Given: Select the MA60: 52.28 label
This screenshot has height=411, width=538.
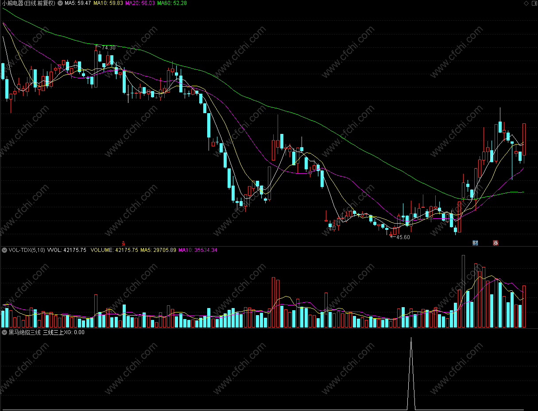Looking at the screenshot, I should pyautogui.click(x=172, y=3).
